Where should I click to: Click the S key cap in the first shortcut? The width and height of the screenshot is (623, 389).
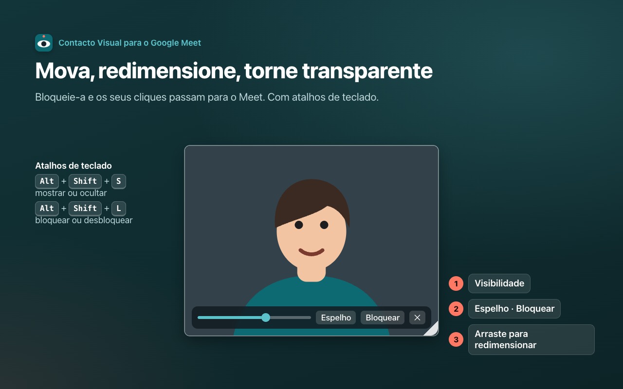(x=119, y=181)
